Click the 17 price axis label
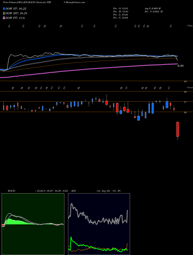Viewport: 193px width, 255px height. pos(185,102)
